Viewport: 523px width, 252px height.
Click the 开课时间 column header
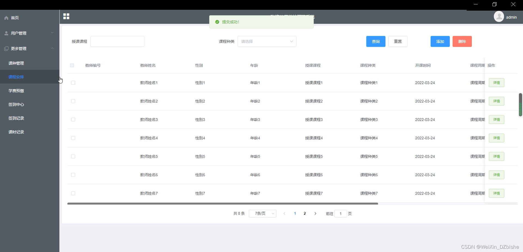tap(423, 65)
